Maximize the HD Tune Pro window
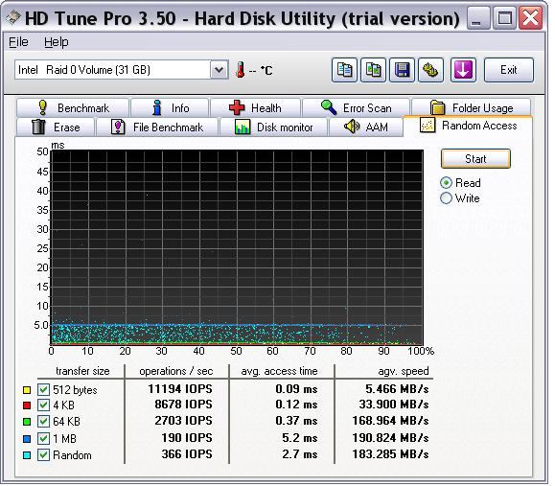Image resolution: width=555 pixels, height=486 pixels. coord(504,17)
